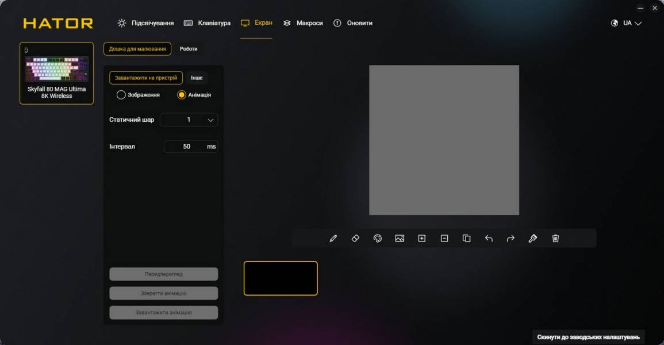The width and height of the screenshot is (664, 345).
Task: Select the Зображення radio button
Action: [x=121, y=95]
